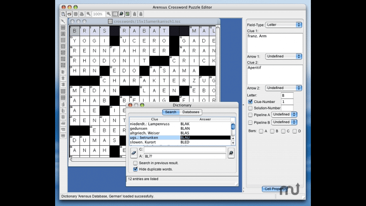Viewport: 366px width, 206px height.
Task: Tick Bars checkbox C
Action: [283, 131]
